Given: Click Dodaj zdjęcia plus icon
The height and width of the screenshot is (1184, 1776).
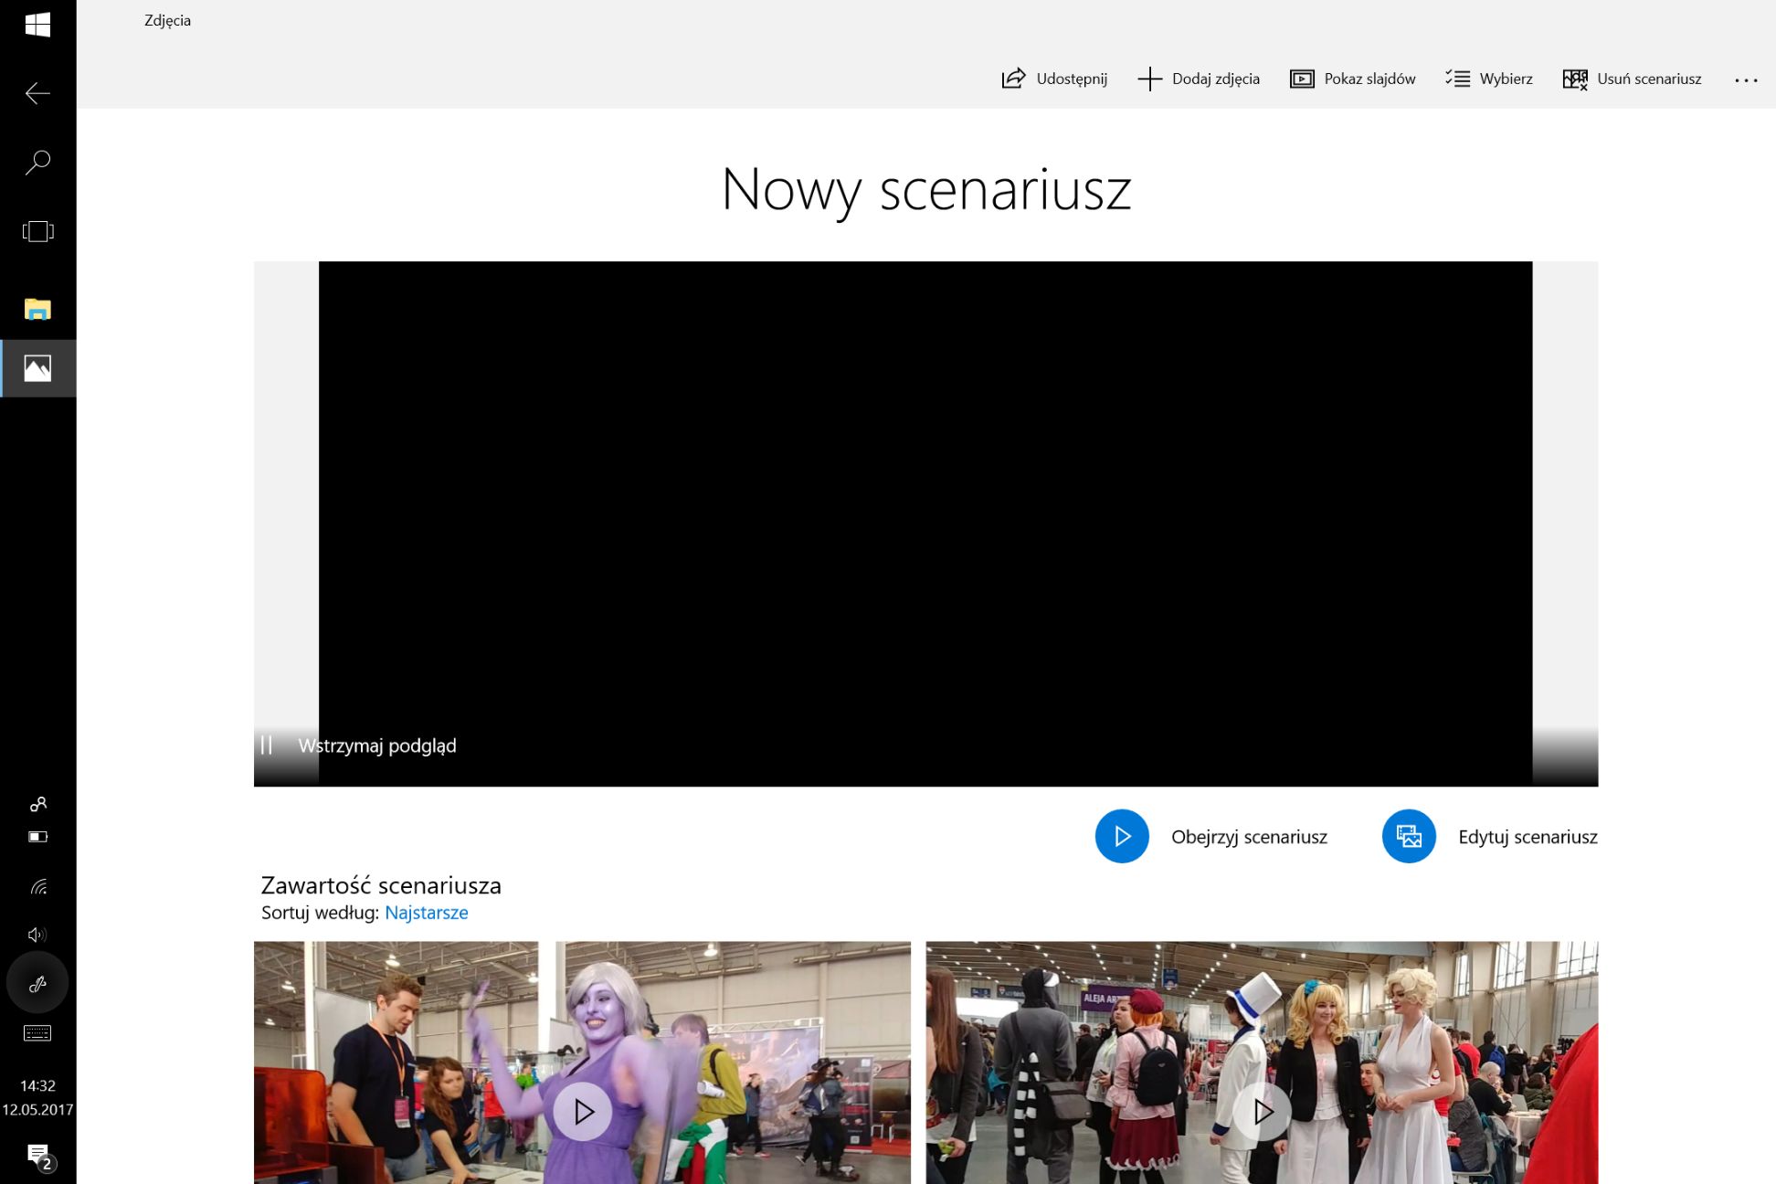Looking at the screenshot, I should coord(1149,79).
